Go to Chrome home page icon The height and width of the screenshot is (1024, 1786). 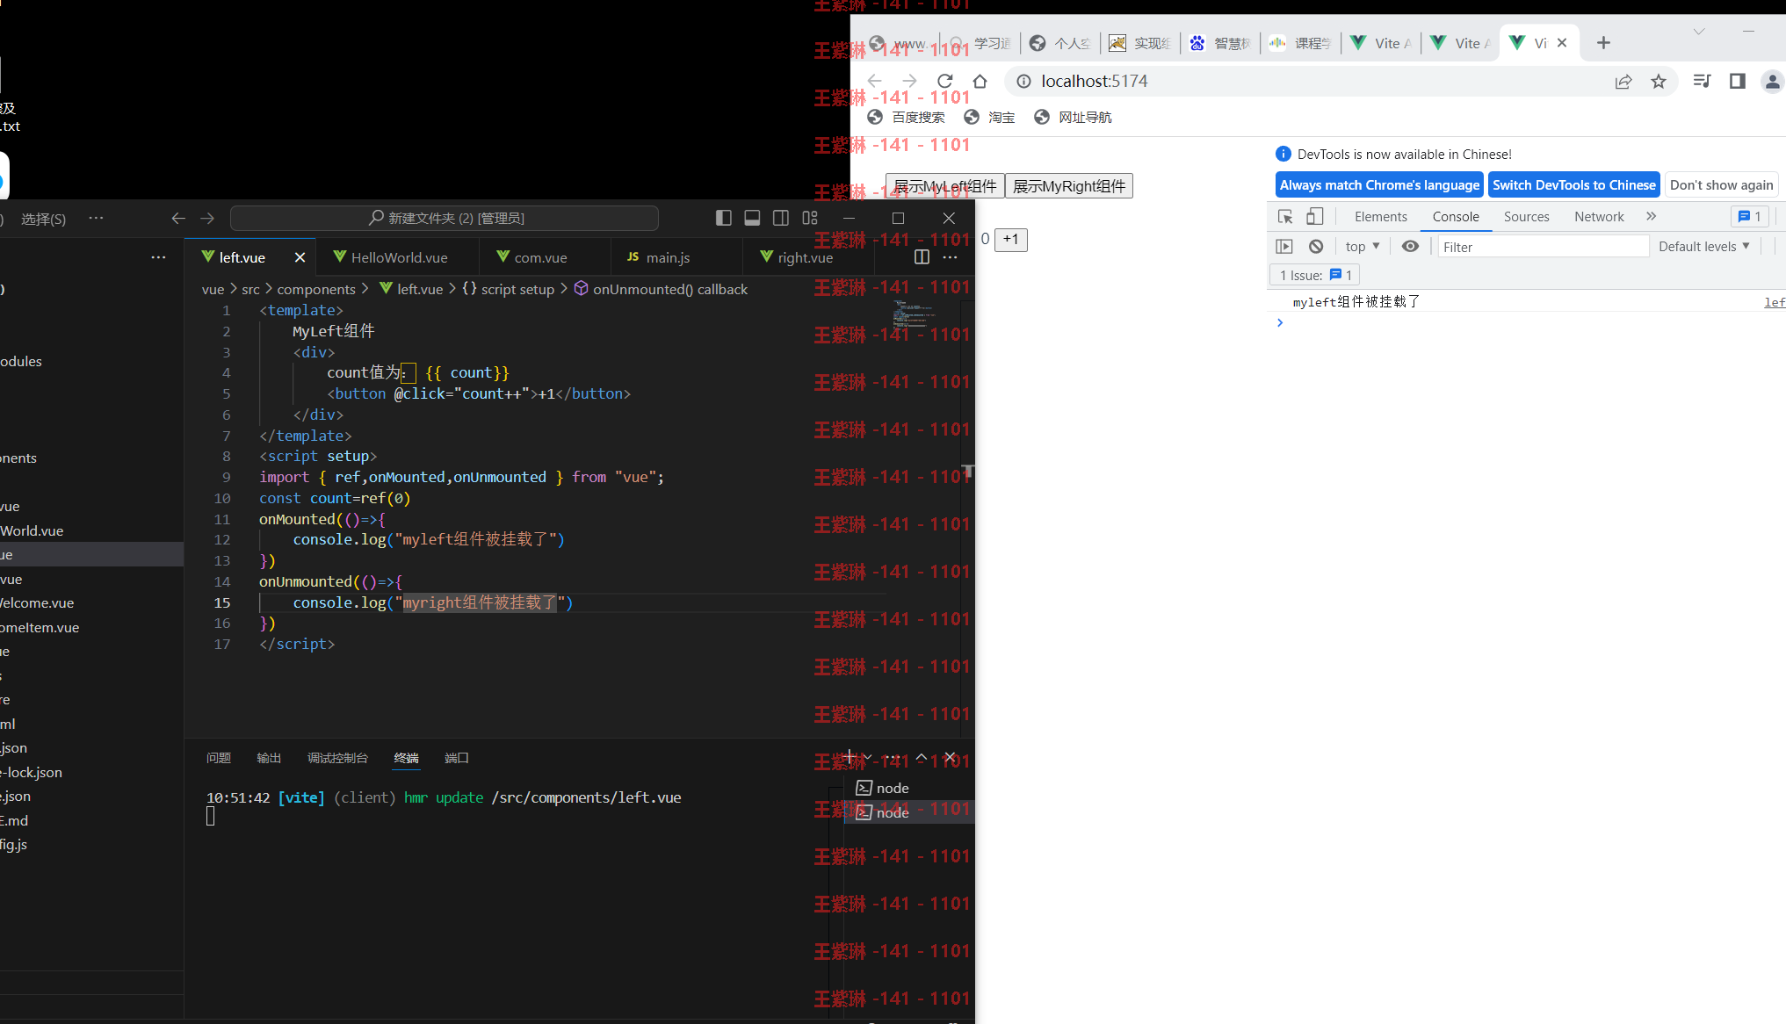[980, 82]
